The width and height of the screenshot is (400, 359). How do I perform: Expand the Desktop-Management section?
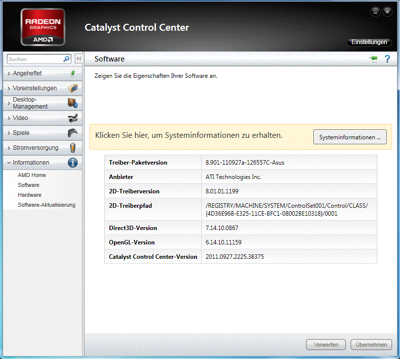click(x=43, y=103)
